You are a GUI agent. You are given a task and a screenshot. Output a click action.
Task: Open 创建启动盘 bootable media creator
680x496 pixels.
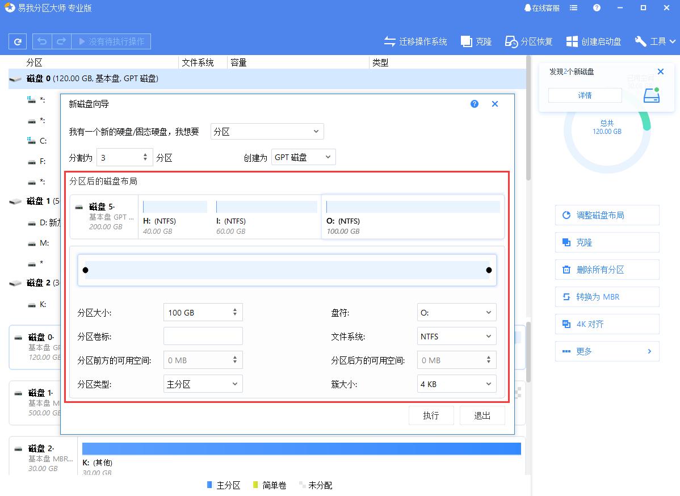pos(594,41)
